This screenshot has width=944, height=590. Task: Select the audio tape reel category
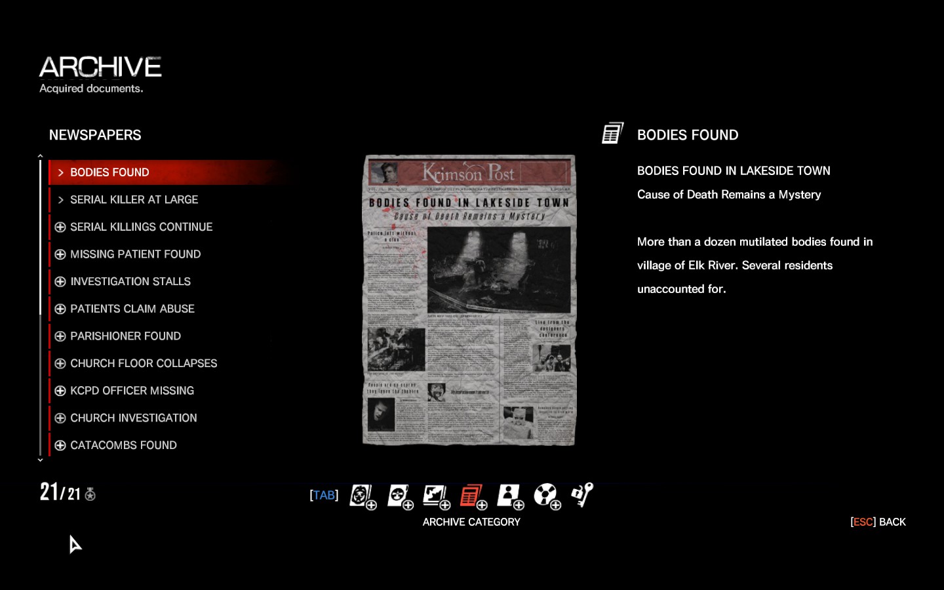(x=545, y=496)
